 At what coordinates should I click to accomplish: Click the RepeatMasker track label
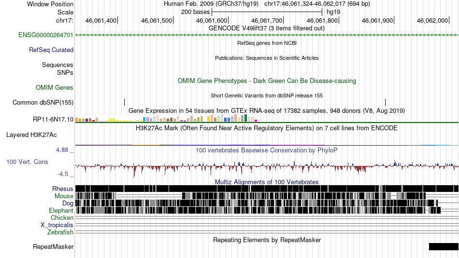[x=53, y=246]
